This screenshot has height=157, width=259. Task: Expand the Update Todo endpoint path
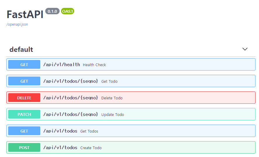tap(71, 114)
